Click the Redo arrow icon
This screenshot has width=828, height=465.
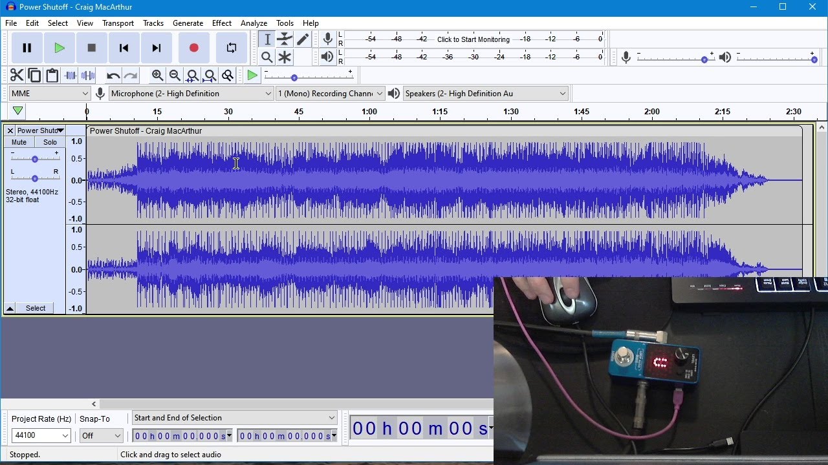click(131, 76)
